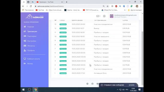Screen dimensions: 164x92
Task: Click the Telegram icon in footer
Action: pyautogui.click(x=87, y=84)
